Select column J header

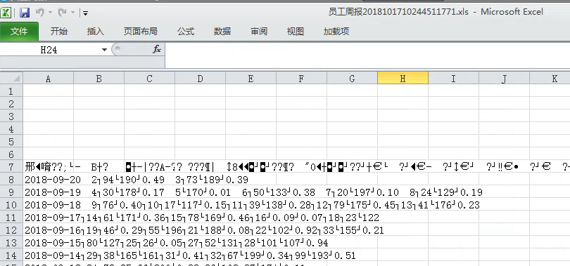504,79
